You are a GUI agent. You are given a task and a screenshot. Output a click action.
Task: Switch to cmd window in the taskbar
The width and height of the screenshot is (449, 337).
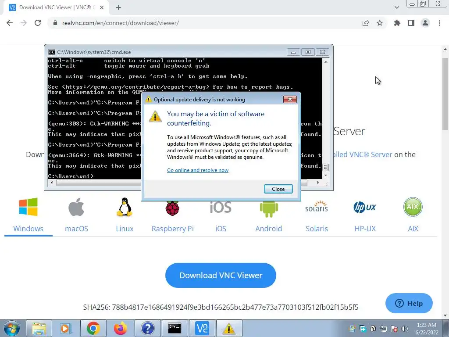point(175,328)
